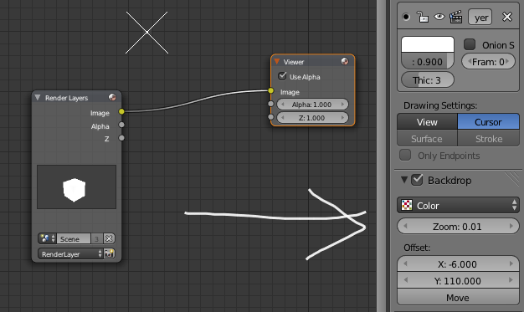This screenshot has height=312, width=524.
Task: Select the Stroke drawing setting
Action: coord(488,138)
